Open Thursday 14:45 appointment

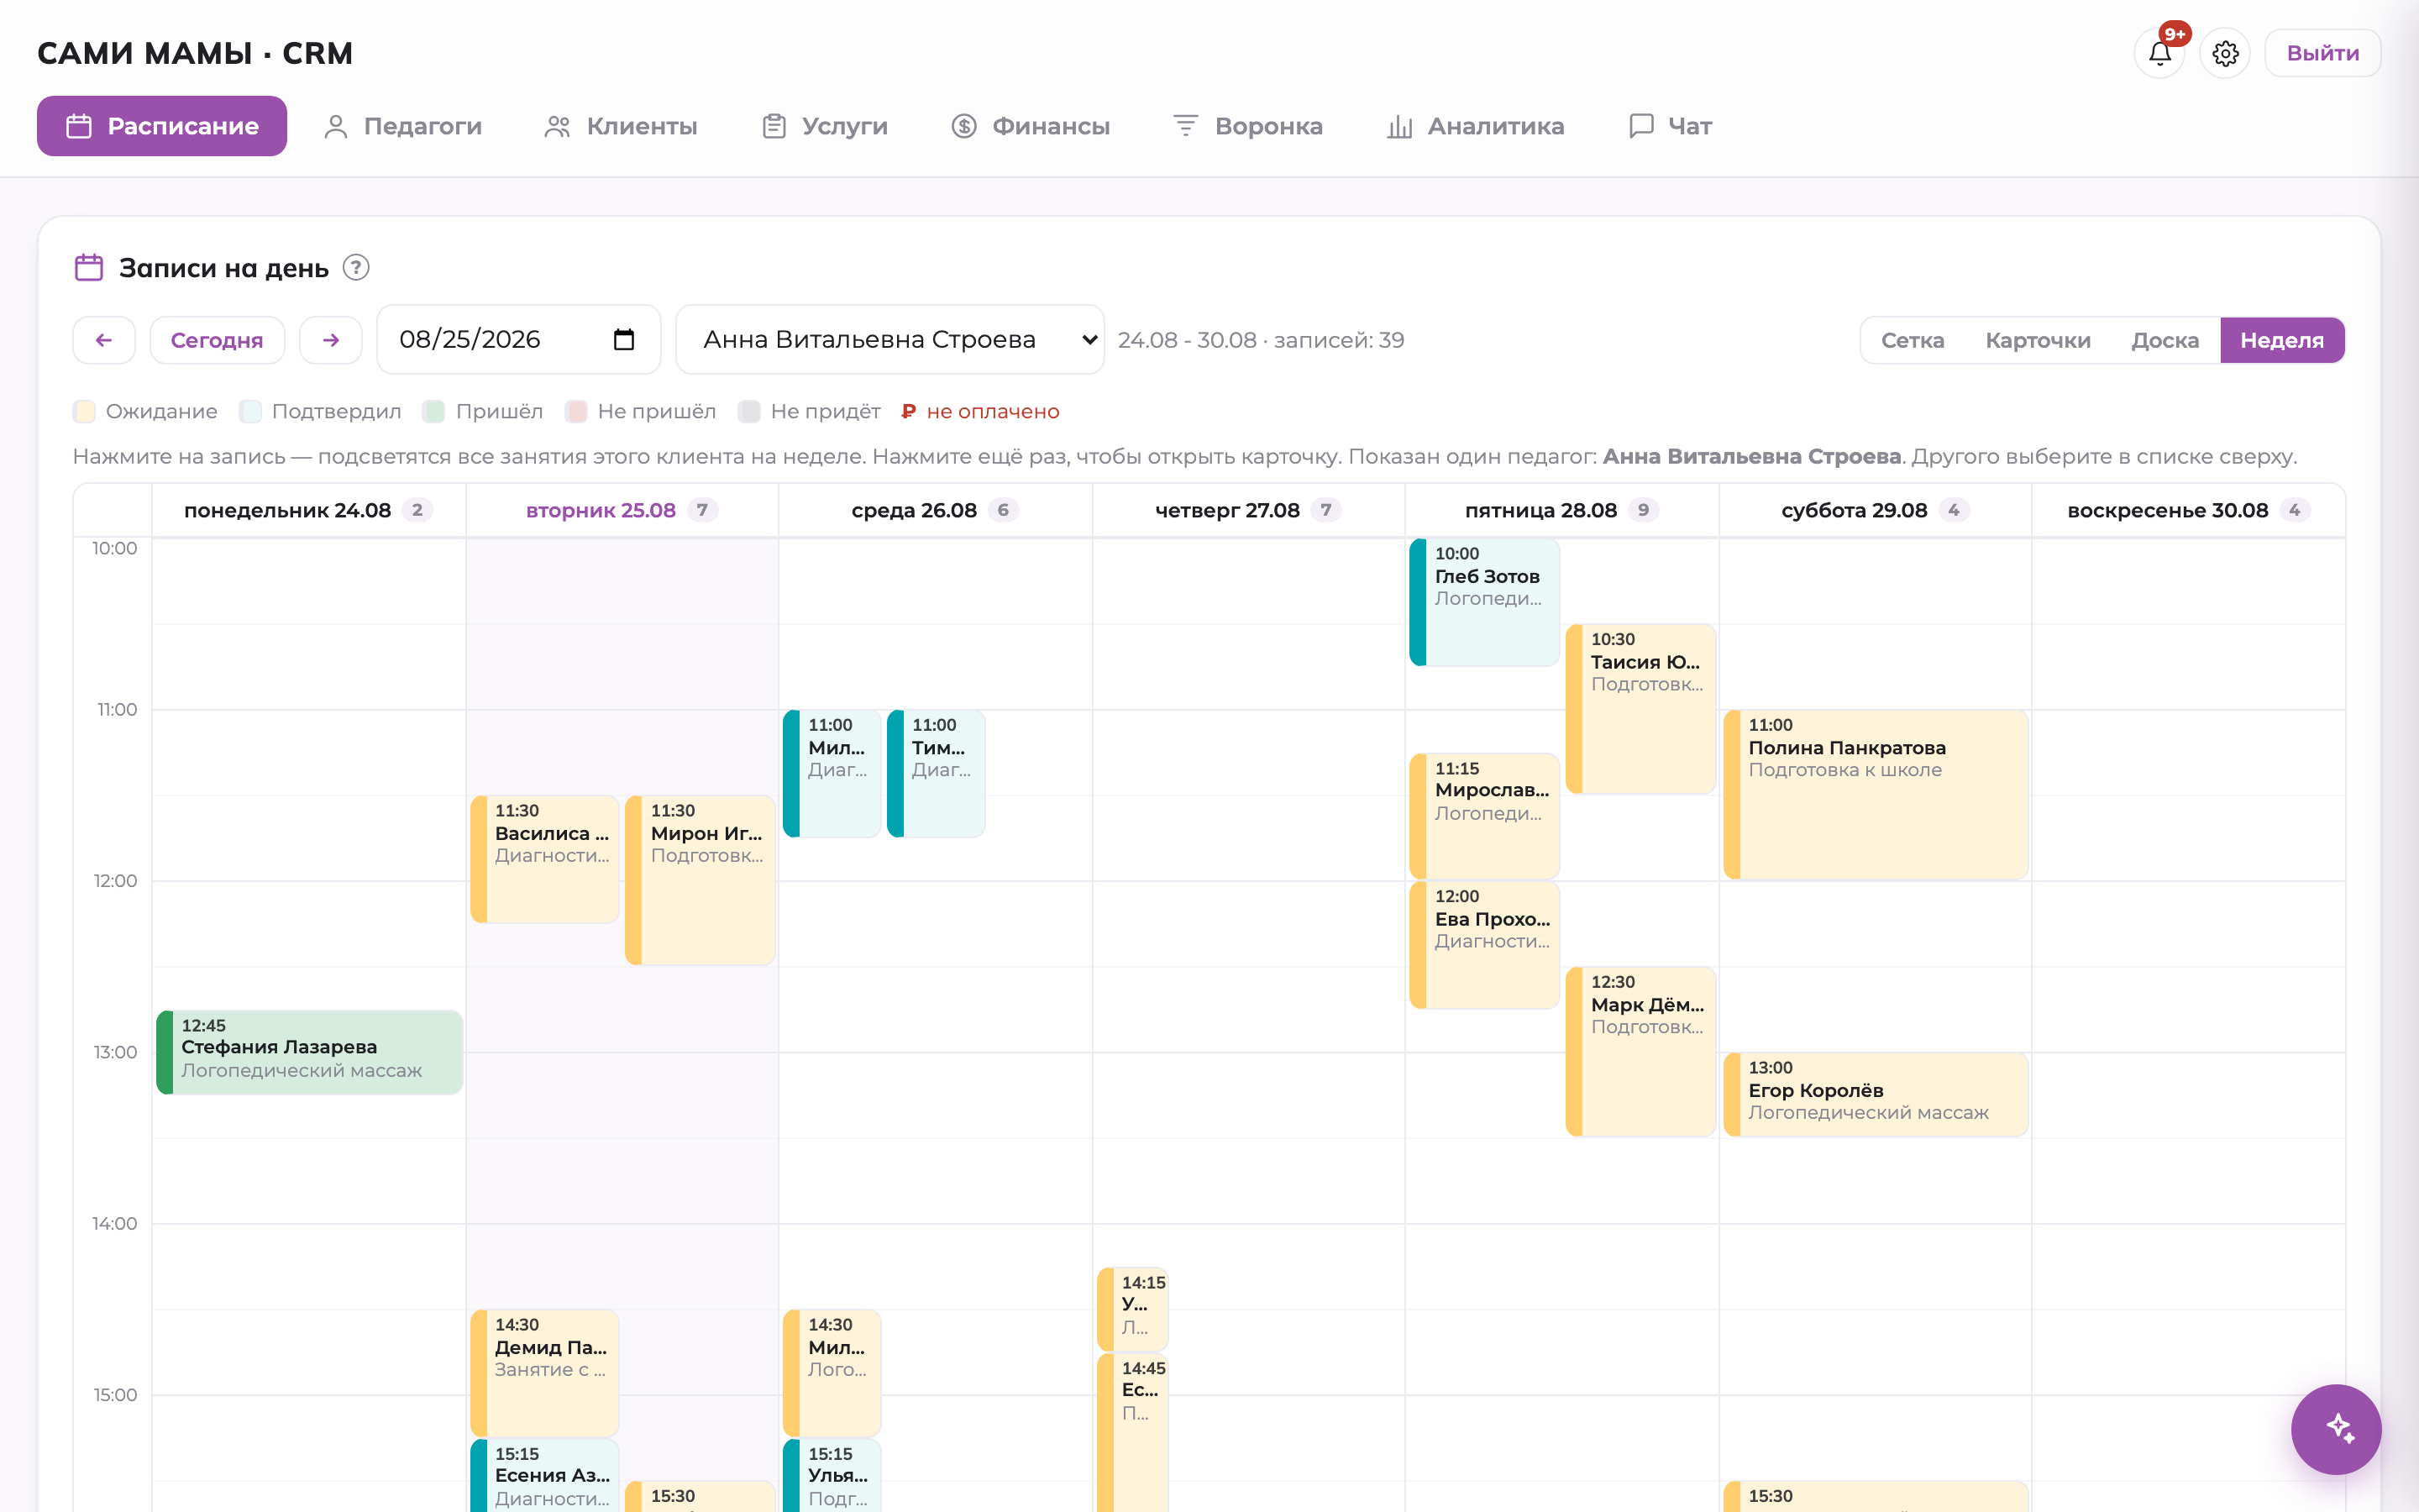pos(1132,1432)
